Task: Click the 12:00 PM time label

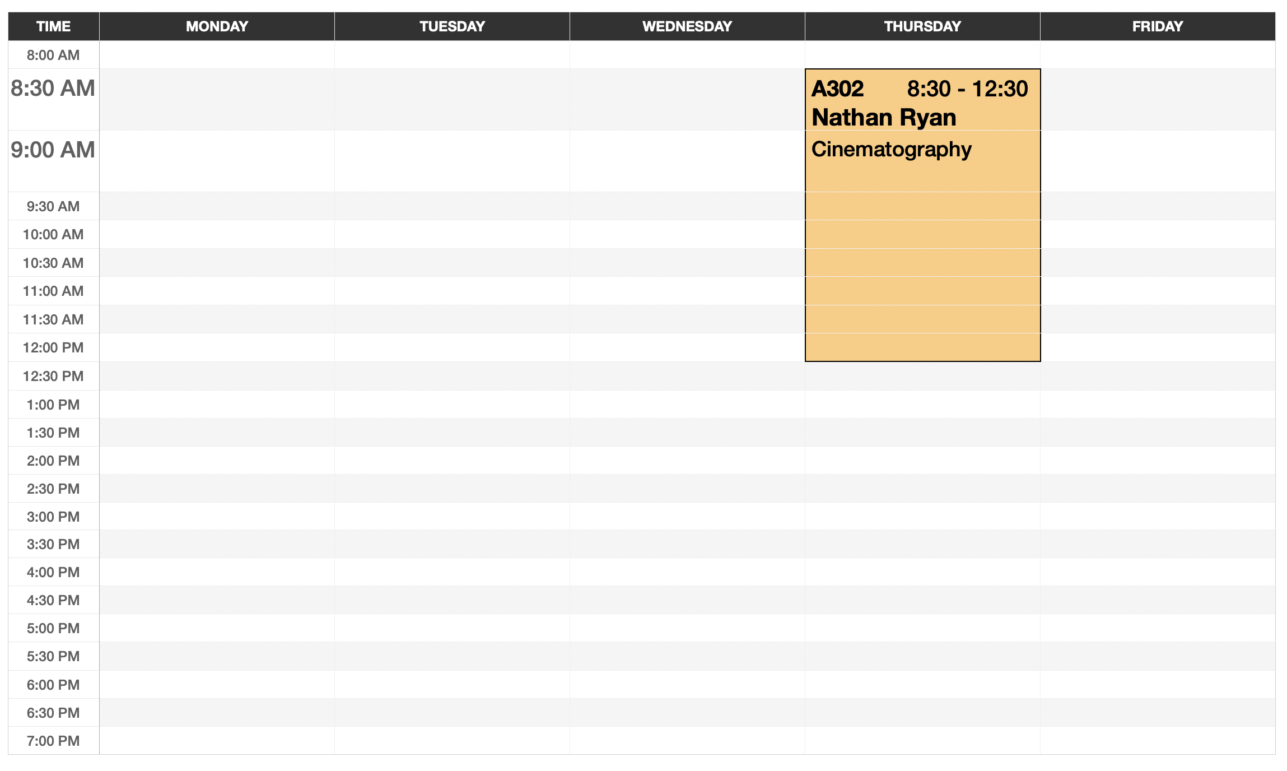Action: pos(53,347)
